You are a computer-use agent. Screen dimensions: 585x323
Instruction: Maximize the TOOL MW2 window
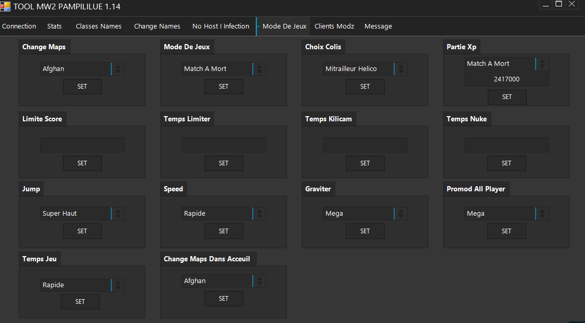(x=558, y=5)
